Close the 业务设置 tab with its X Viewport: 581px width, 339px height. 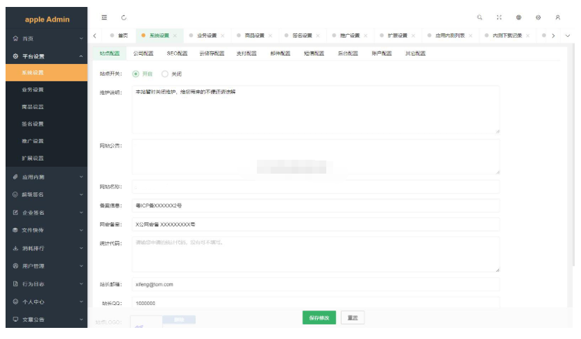(x=223, y=35)
